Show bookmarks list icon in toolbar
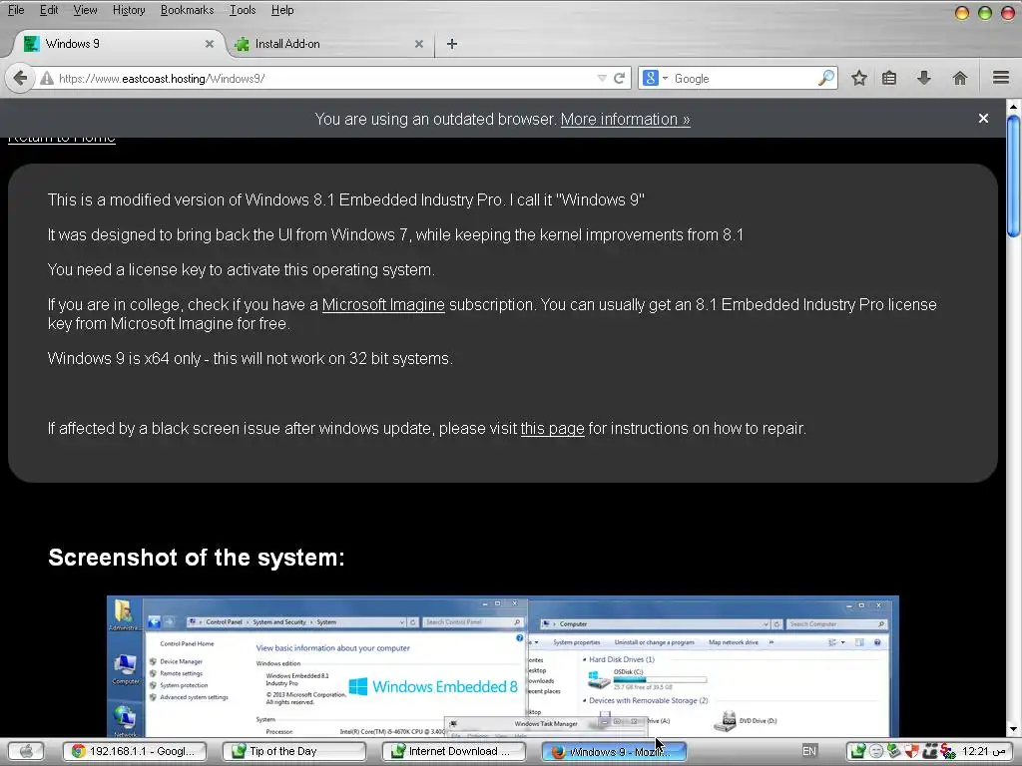1022x766 pixels. click(889, 78)
